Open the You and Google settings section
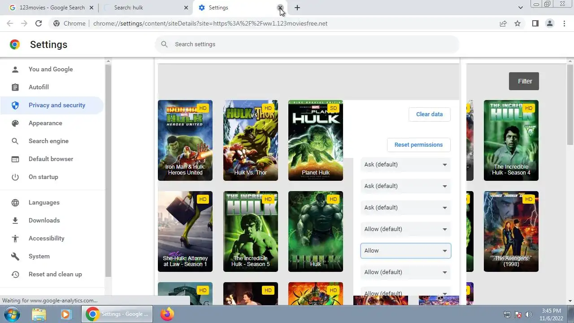Viewport: 574px width, 323px height. [52, 69]
